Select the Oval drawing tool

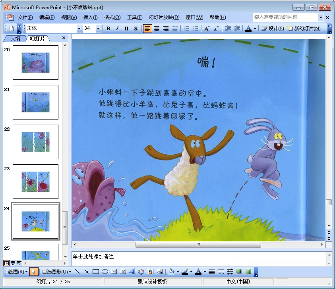[x=105, y=272]
